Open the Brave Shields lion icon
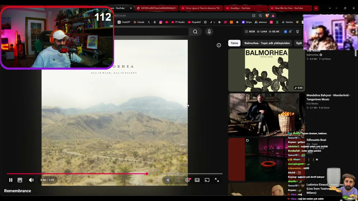358x201 pixels. click(x=267, y=16)
